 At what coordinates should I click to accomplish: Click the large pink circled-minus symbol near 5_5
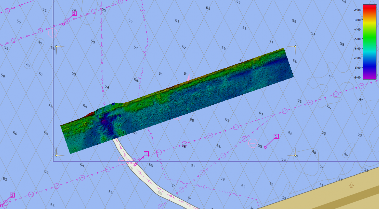(253, 143)
